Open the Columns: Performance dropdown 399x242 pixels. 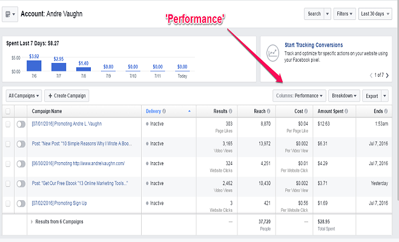click(x=300, y=96)
